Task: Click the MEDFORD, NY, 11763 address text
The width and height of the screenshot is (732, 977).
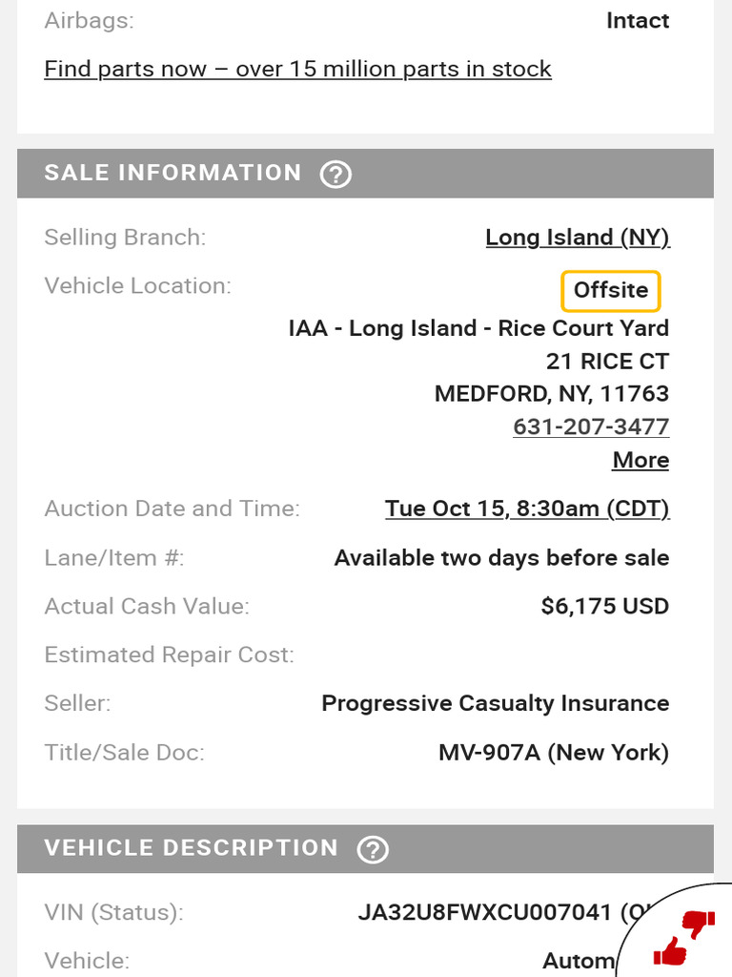Action: click(x=551, y=393)
